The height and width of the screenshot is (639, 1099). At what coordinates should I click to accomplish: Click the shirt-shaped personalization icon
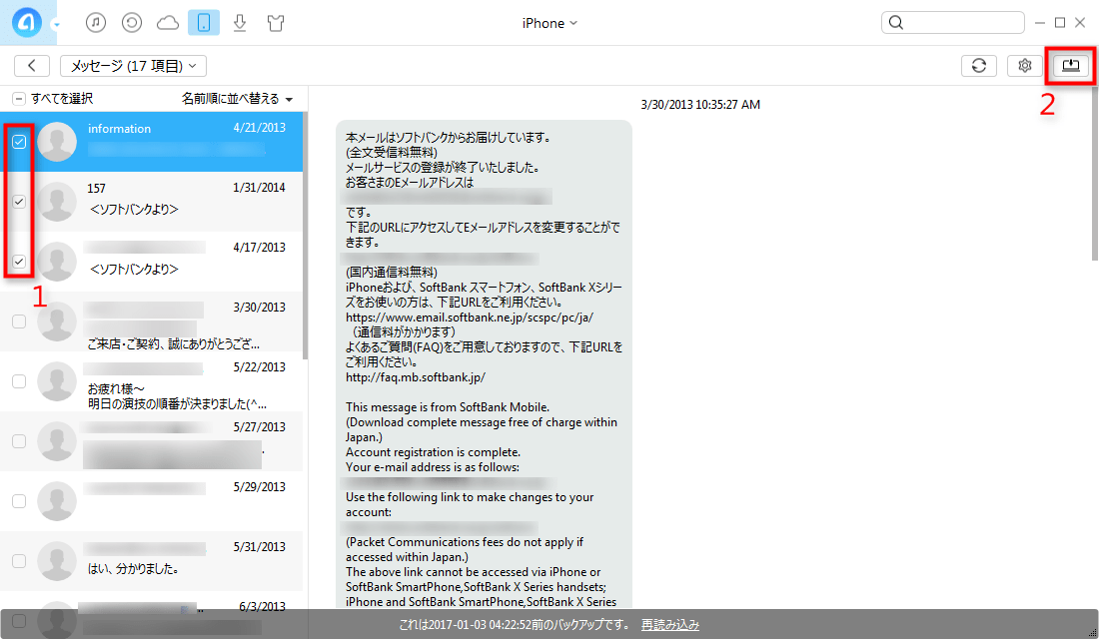[275, 22]
